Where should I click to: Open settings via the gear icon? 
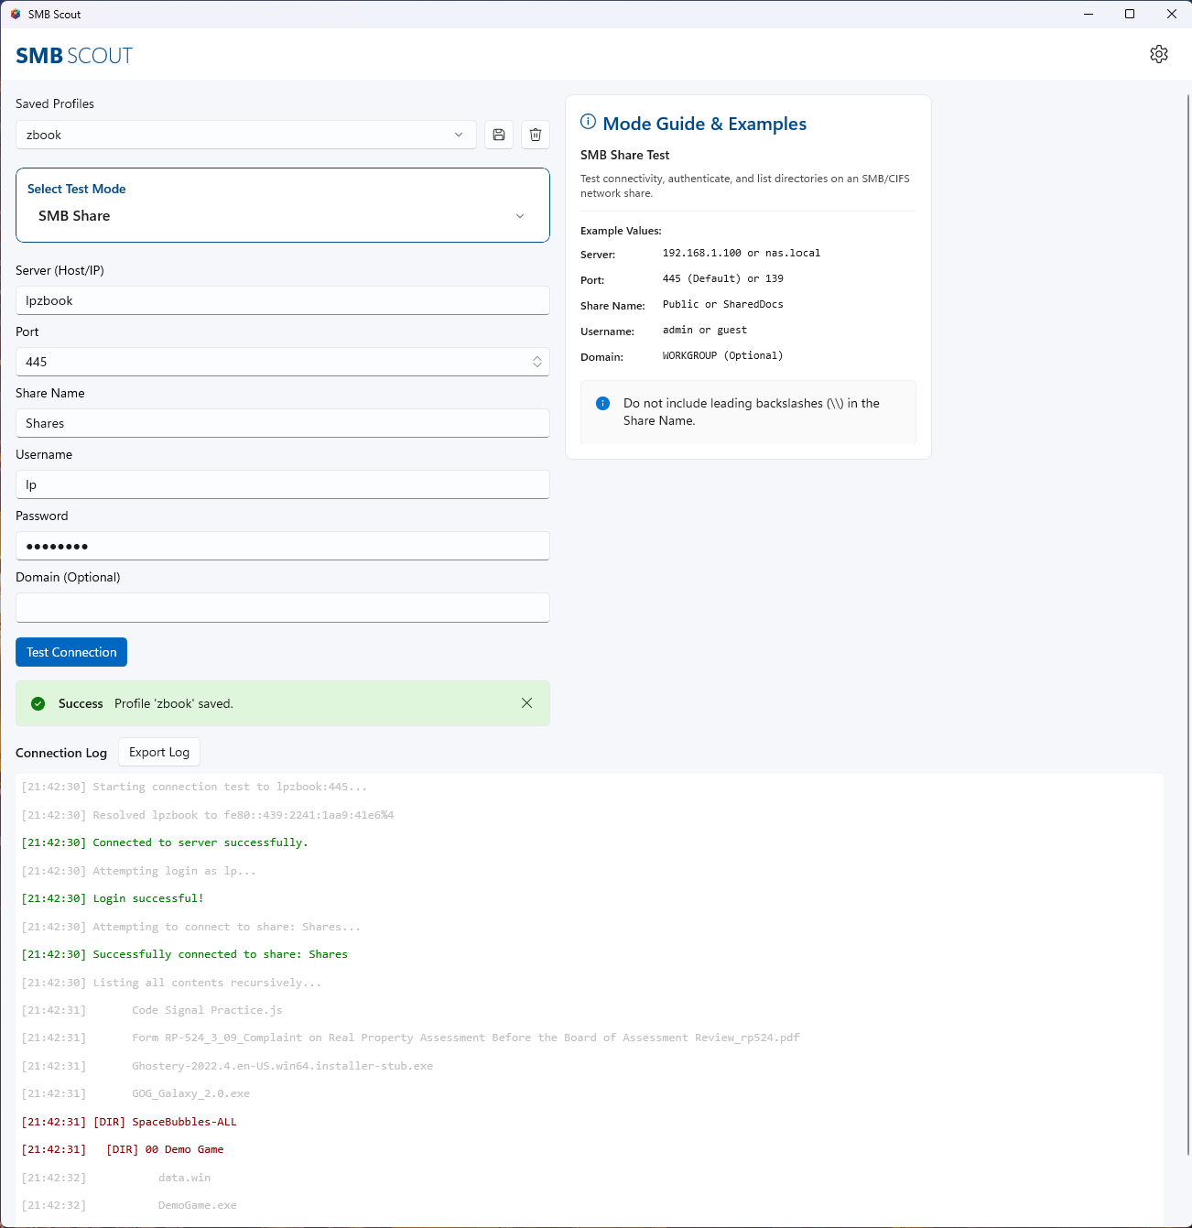click(x=1159, y=54)
